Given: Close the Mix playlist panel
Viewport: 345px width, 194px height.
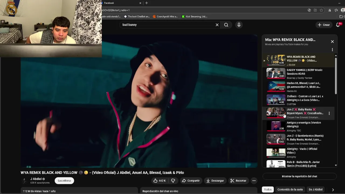Looking at the screenshot, I should (332, 41).
